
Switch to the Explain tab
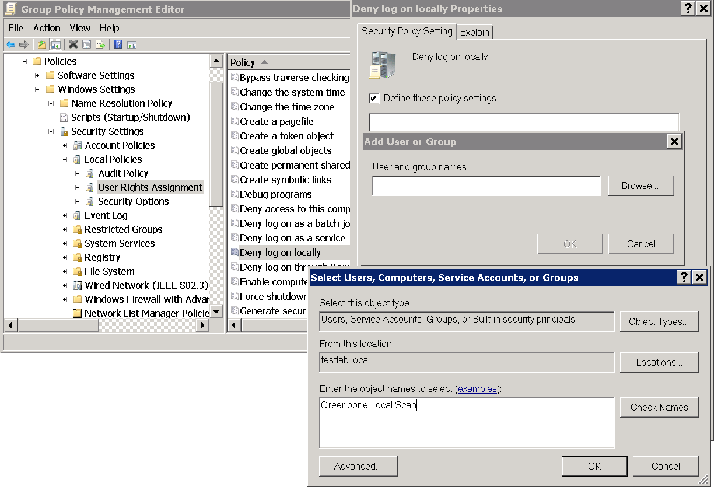point(475,32)
